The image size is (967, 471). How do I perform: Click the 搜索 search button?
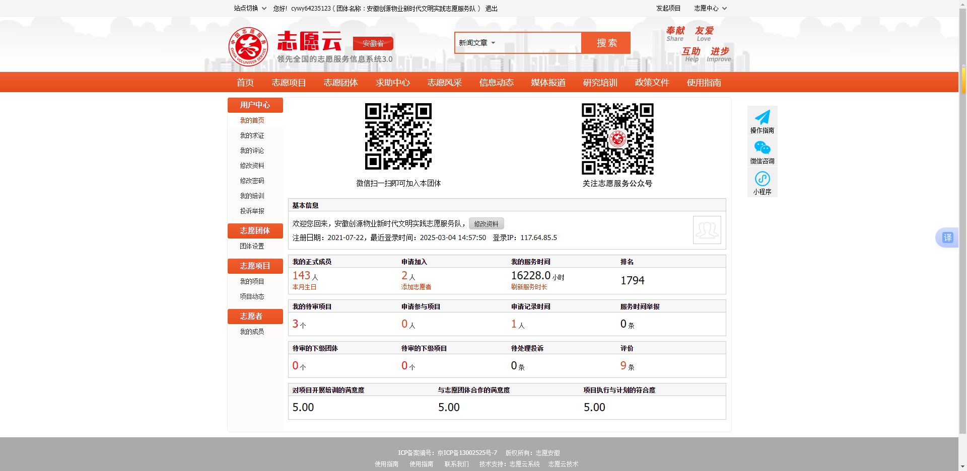(606, 43)
